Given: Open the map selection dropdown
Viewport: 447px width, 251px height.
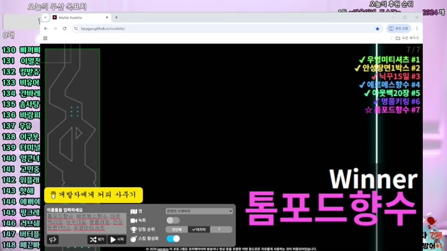Looking at the screenshot, I should click(x=199, y=211).
